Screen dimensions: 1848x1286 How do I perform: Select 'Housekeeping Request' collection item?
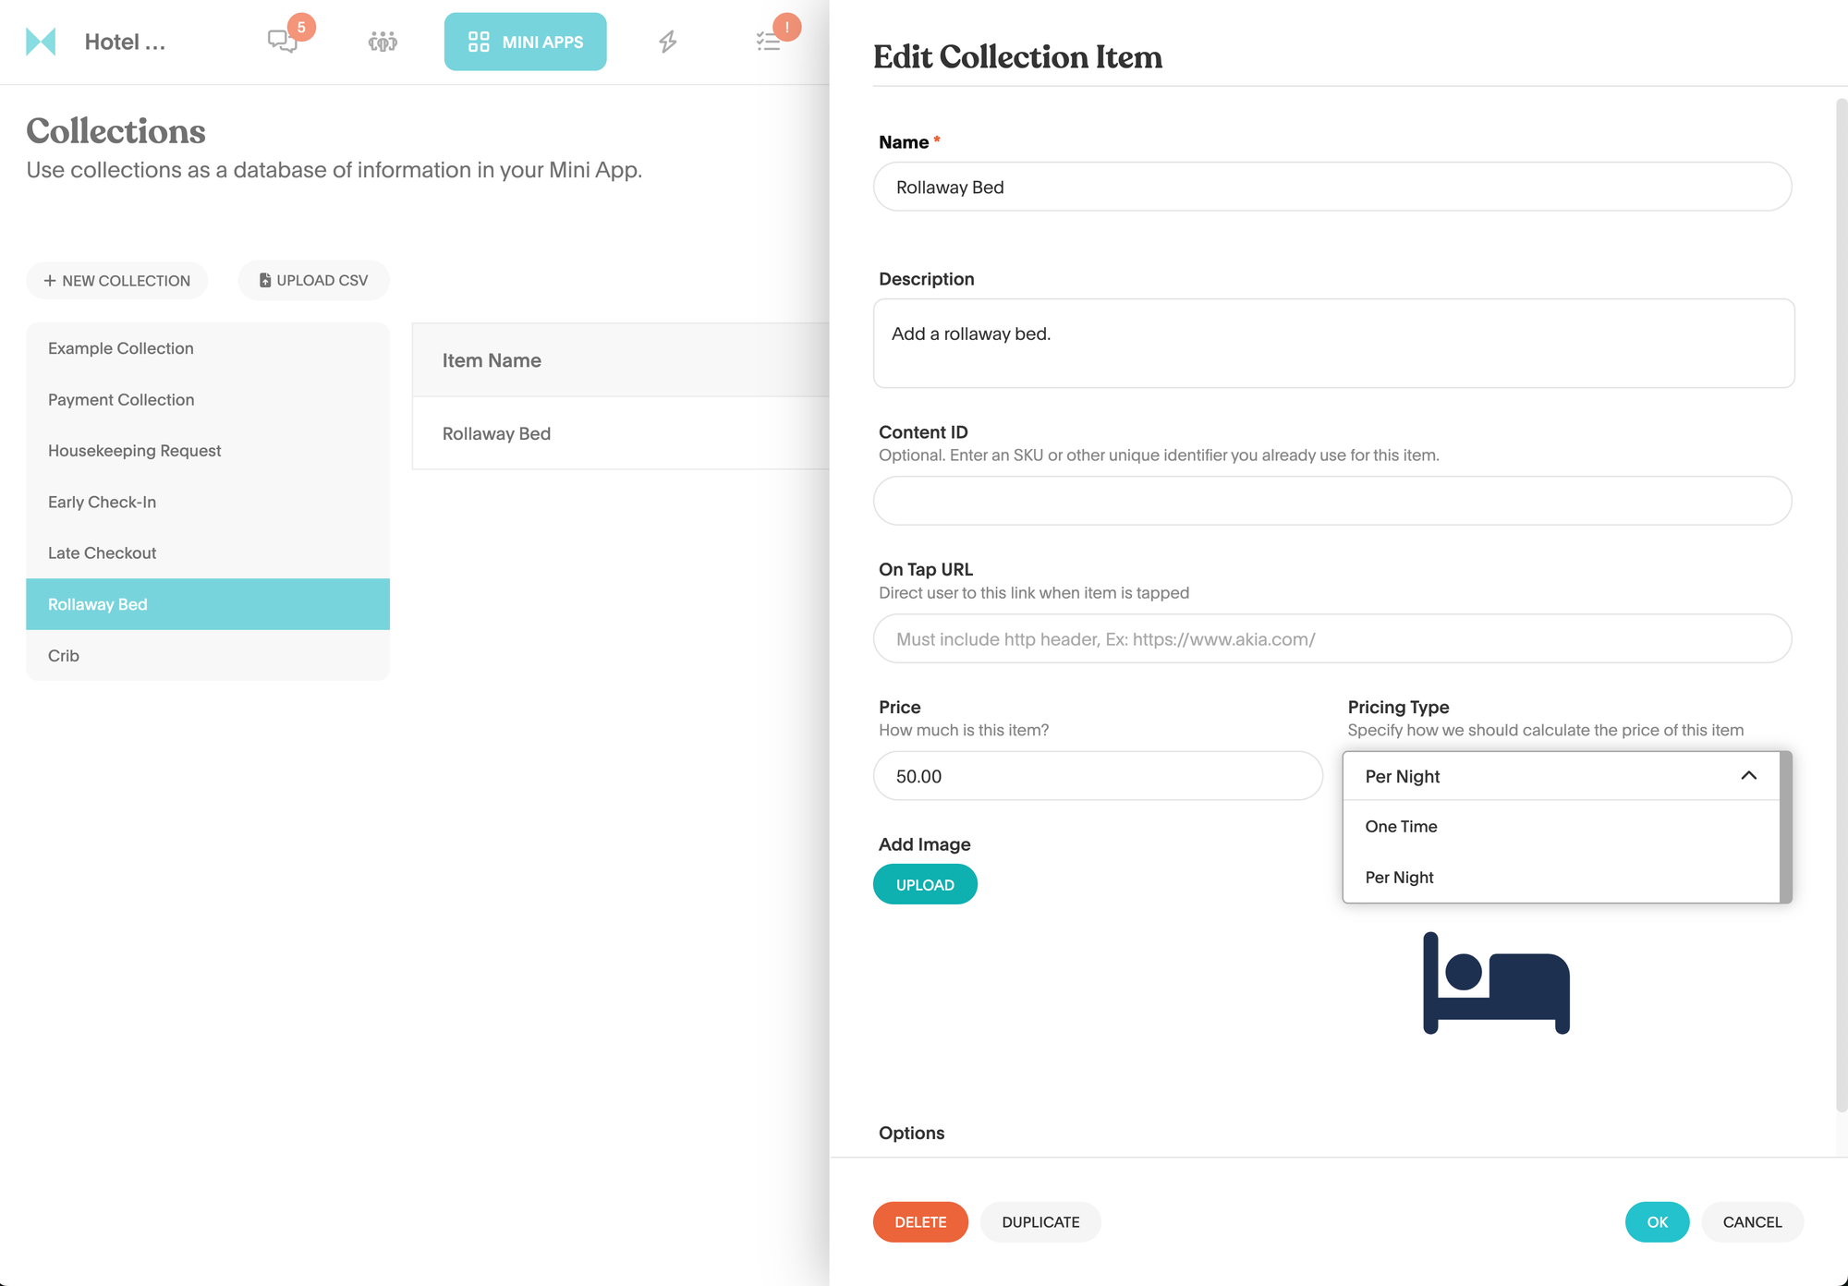click(133, 449)
